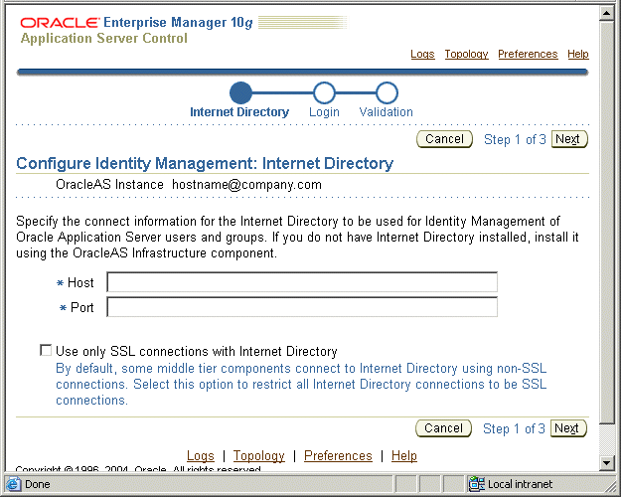
Task: Click the Validation step circle
Action: point(387,92)
